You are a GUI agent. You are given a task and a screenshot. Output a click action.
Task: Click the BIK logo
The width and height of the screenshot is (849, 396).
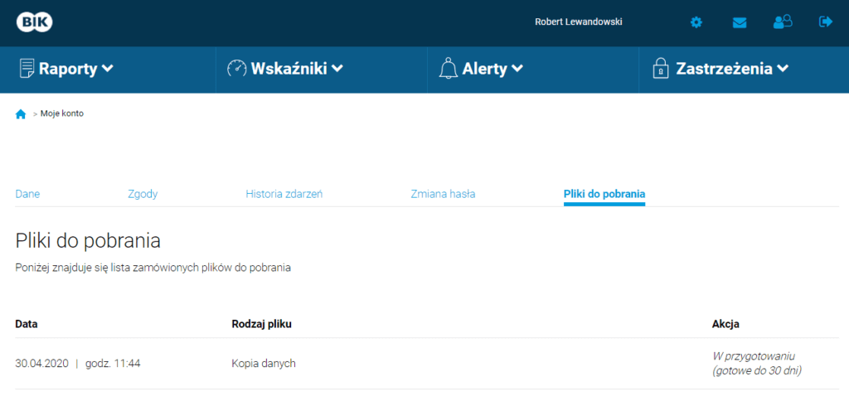coord(35,22)
